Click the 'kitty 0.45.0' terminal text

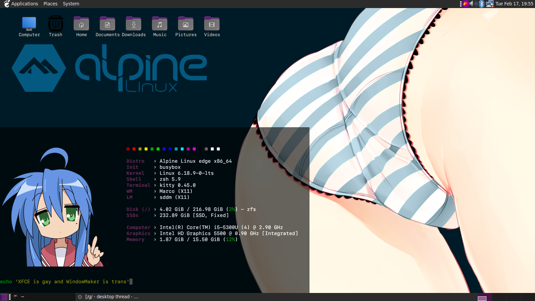click(178, 185)
